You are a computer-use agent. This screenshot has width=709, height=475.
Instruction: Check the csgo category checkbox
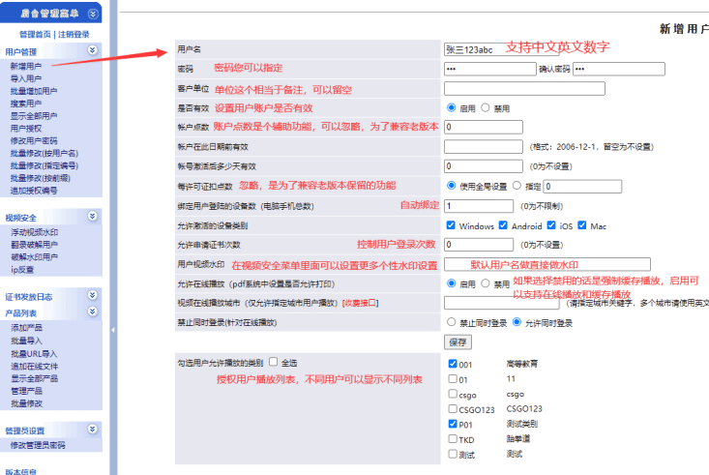point(453,395)
